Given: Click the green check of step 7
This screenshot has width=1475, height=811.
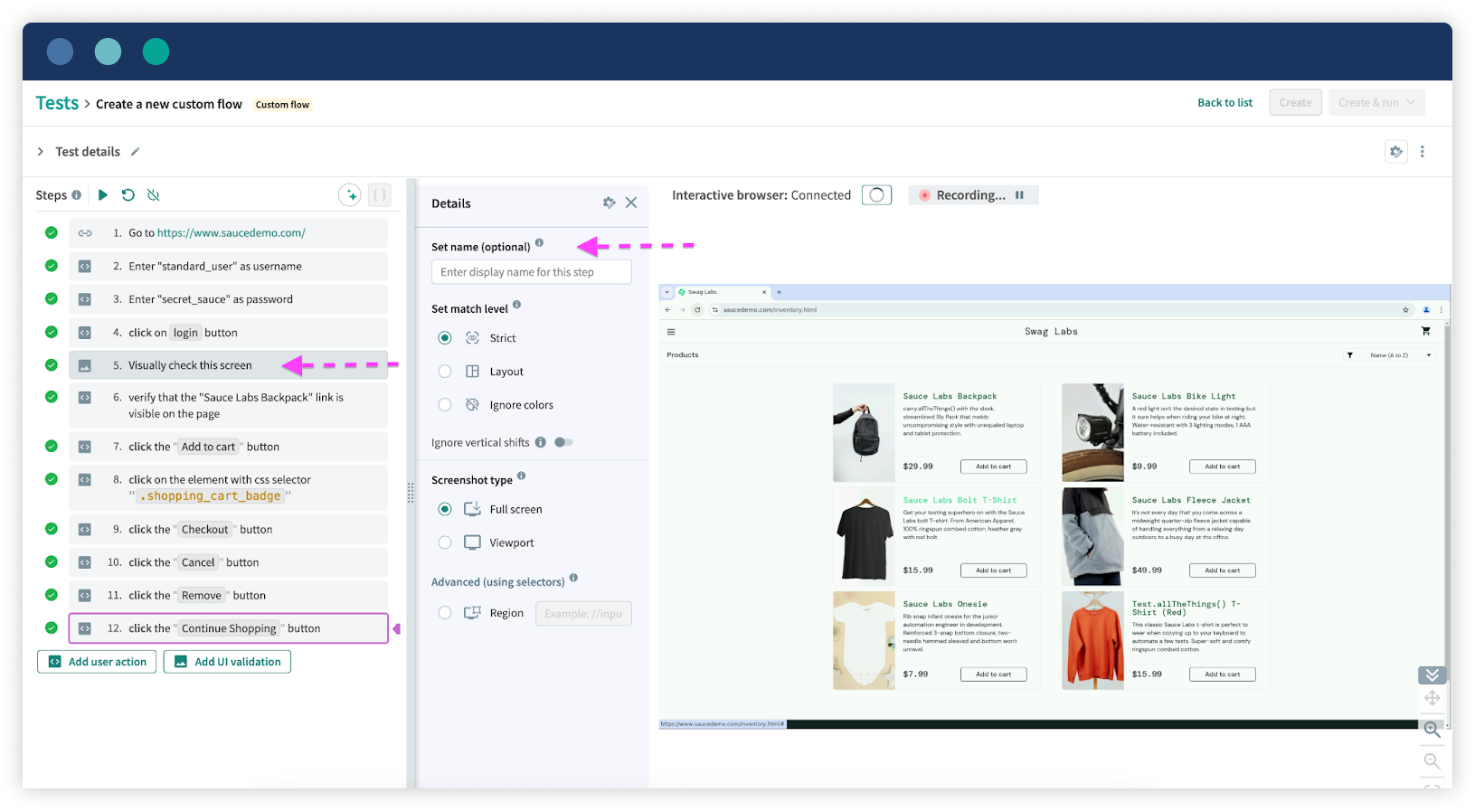Looking at the screenshot, I should [x=52, y=447].
